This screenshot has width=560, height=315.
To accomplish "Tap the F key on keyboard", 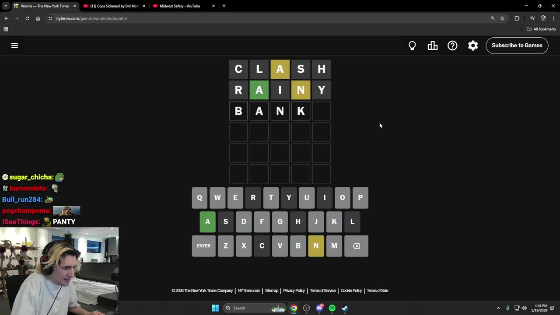I will 262,222.
